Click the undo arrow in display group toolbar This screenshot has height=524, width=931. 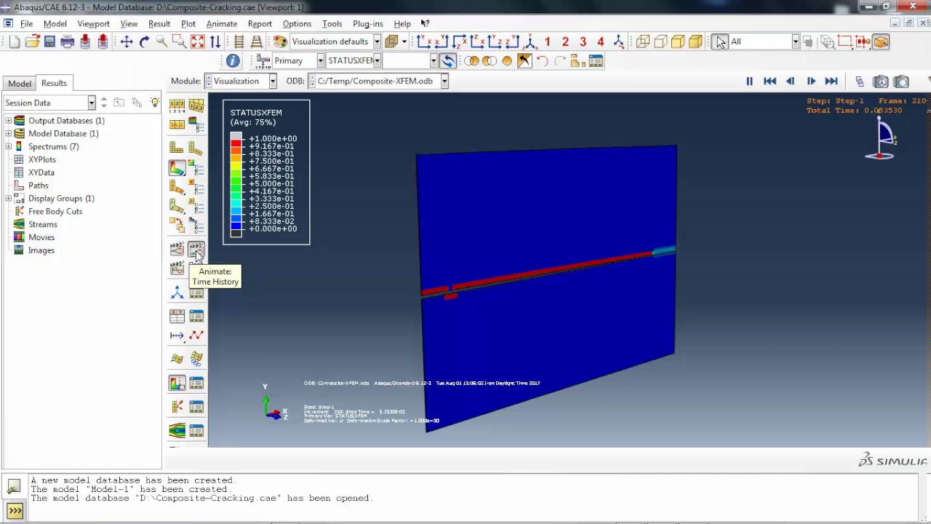click(x=542, y=61)
